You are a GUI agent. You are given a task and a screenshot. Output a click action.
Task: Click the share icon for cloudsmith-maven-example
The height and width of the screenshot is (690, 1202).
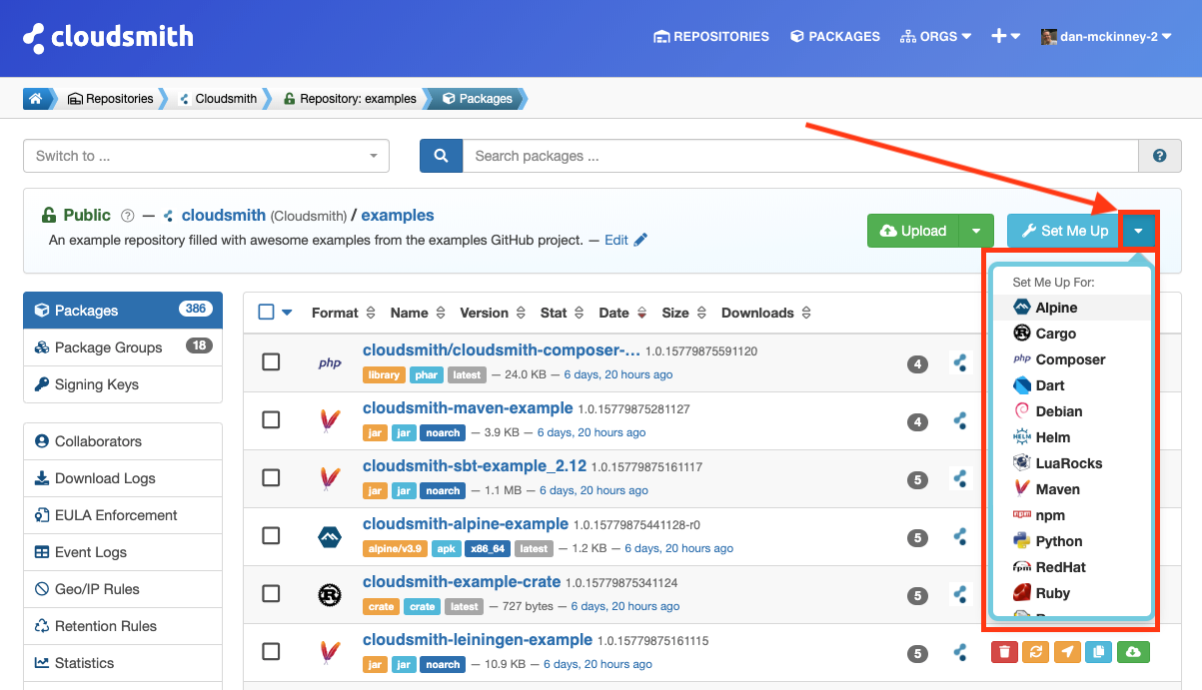click(960, 420)
